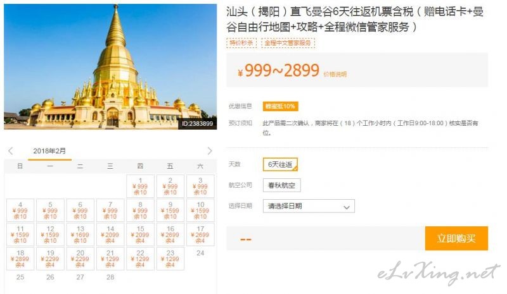Pick February 18 priced ¥2899

20,259
